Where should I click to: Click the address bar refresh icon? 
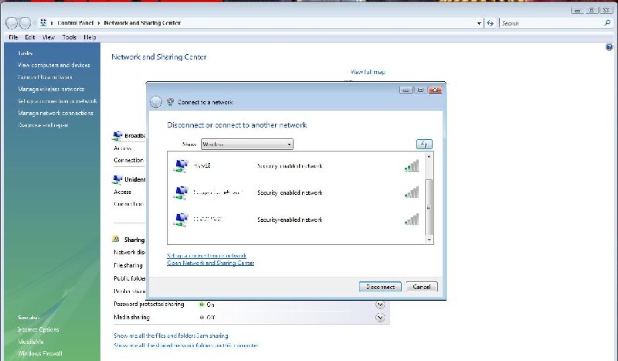pyautogui.click(x=490, y=23)
